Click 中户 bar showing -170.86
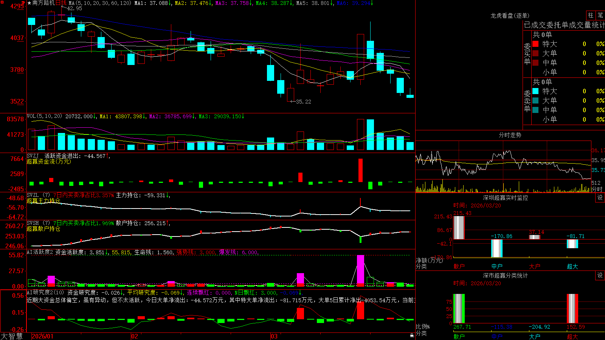Image resolution: width=605 pixels, height=340 pixels. [496, 248]
